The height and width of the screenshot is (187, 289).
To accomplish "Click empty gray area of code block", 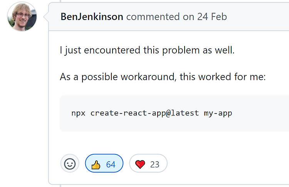I will [x=262, y=122].
